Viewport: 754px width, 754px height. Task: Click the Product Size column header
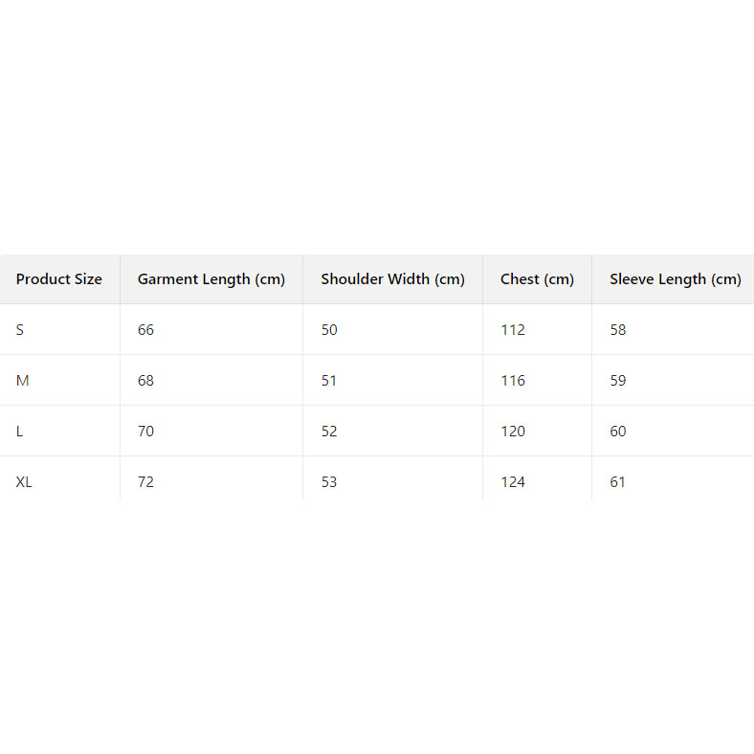[59, 279]
